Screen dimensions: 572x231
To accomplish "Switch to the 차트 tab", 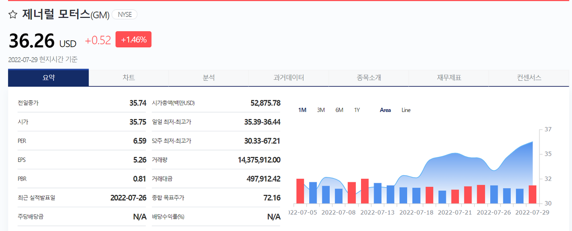I will click(129, 78).
